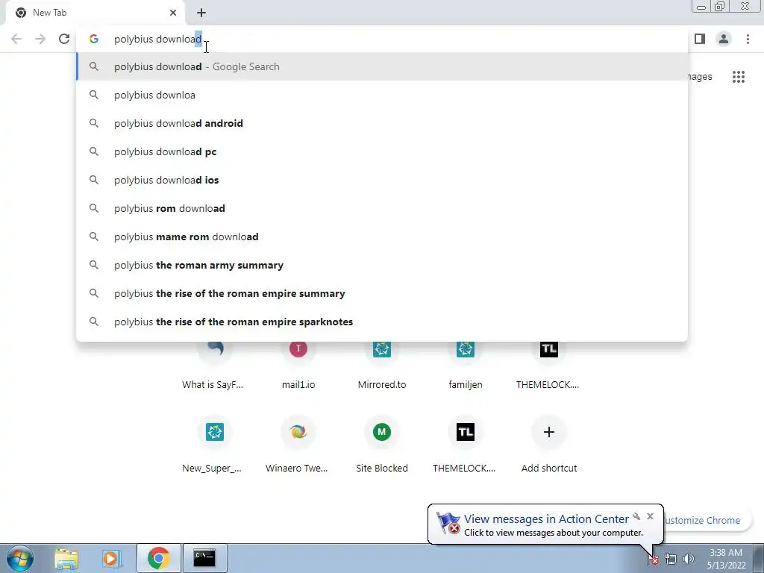The height and width of the screenshot is (573, 764).
Task: Open the New_Super_... shortcut
Action: coord(214,443)
